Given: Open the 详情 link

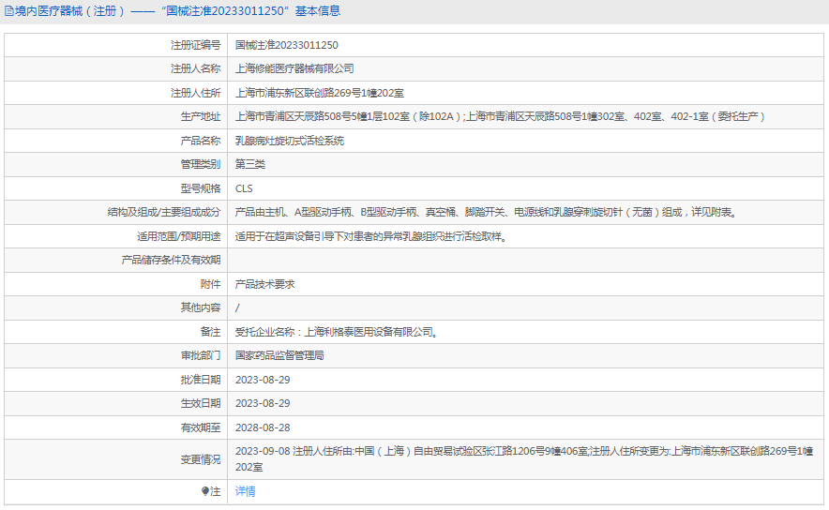Looking at the screenshot, I should coord(246,491).
